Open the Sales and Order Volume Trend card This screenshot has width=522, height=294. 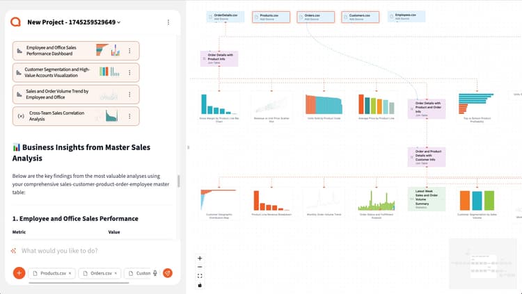[76, 94]
